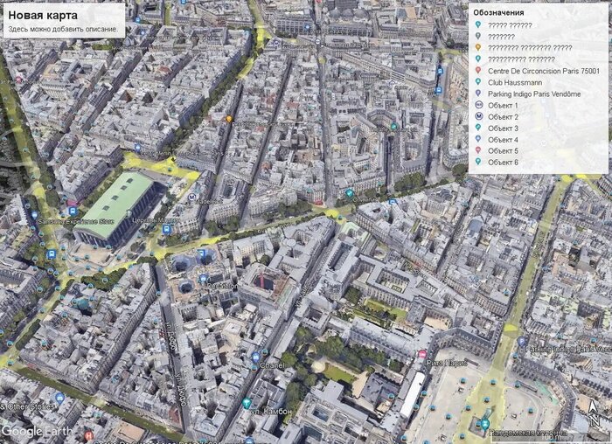Screen dimensions: 612x444
Task: Select Centre De Circoncision Paris 75001 entry
Action: 543,71
